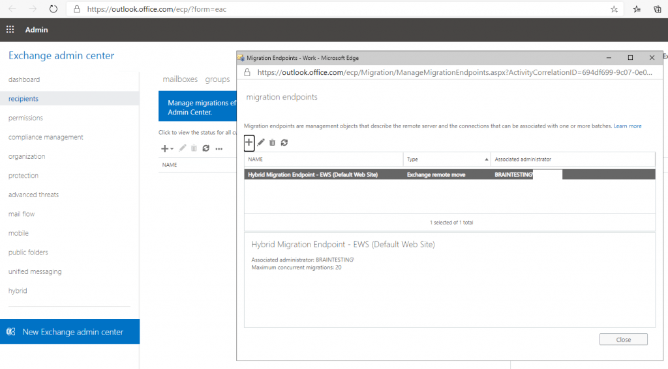The height and width of the screenshot is (369, 668).
Task: Click the BRAINTESTING administrator cell
Action: click(513, 174)
